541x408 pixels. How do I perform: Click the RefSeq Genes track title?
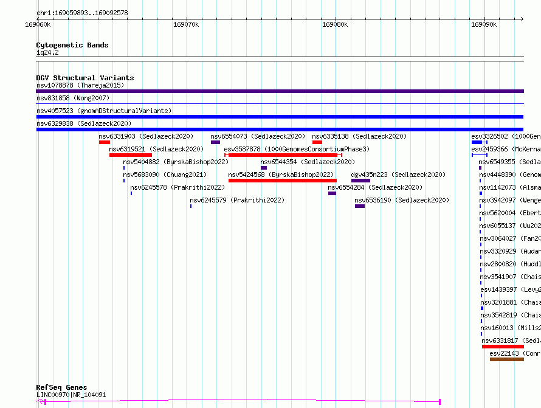(x=61, y=388)
